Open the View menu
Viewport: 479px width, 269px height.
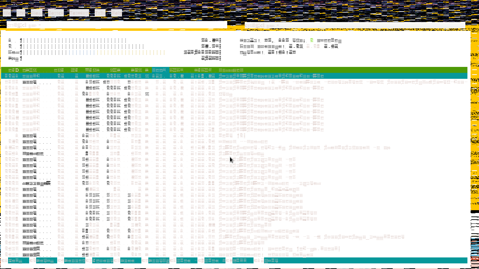36,13
